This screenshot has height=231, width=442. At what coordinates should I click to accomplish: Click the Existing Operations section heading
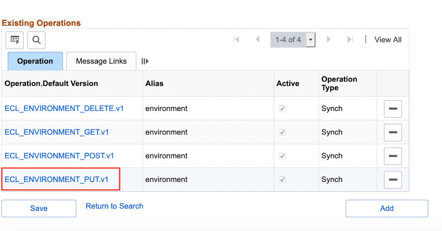[x=41, y=23]
